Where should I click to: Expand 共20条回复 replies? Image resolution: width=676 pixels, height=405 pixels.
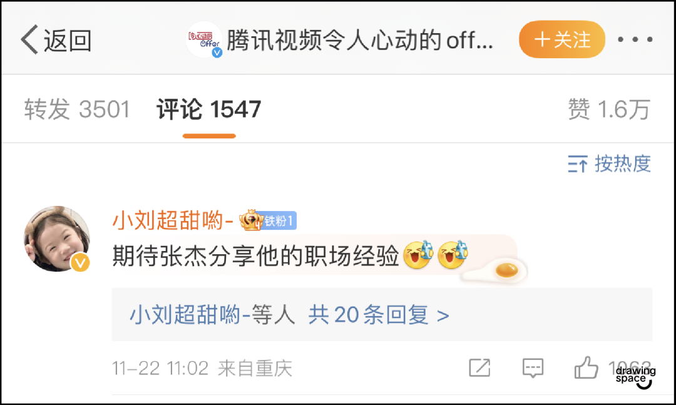tap(379, 314)
